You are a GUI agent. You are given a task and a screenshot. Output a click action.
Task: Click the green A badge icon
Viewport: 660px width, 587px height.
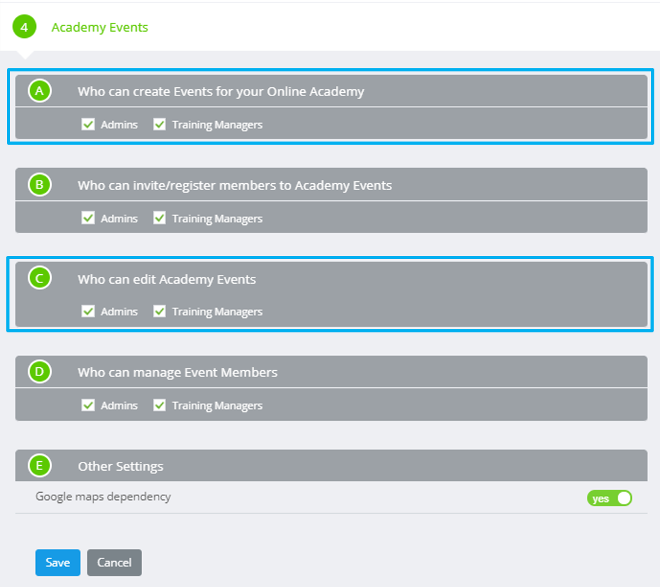(x=39, y=90)
